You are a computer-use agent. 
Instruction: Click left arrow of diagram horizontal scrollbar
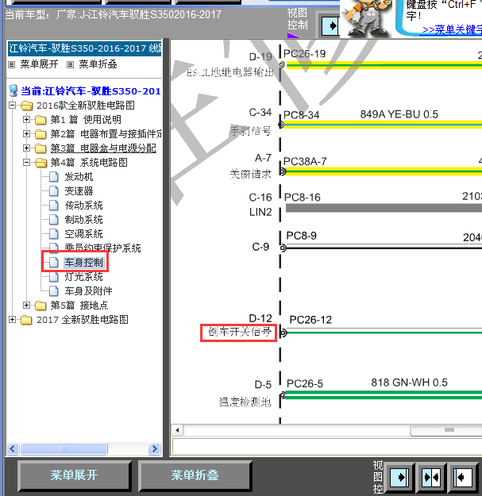[x=177, y=430]
